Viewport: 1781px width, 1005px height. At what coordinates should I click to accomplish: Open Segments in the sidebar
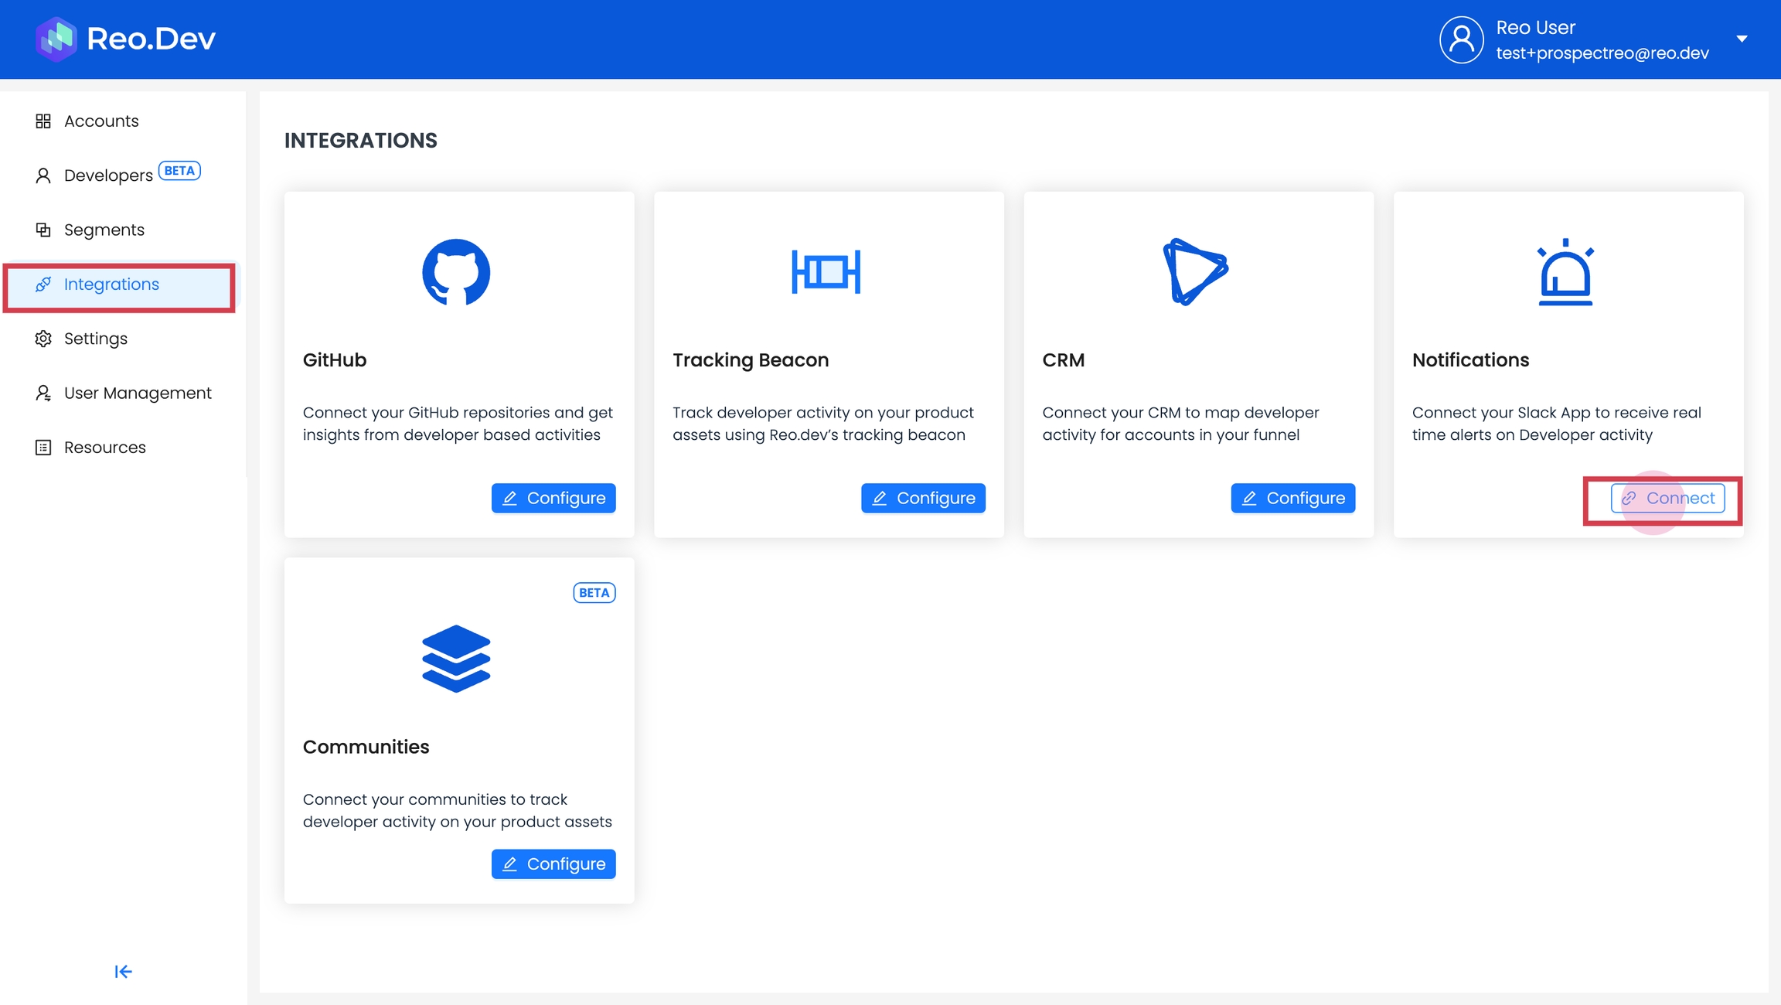[104, 230]
